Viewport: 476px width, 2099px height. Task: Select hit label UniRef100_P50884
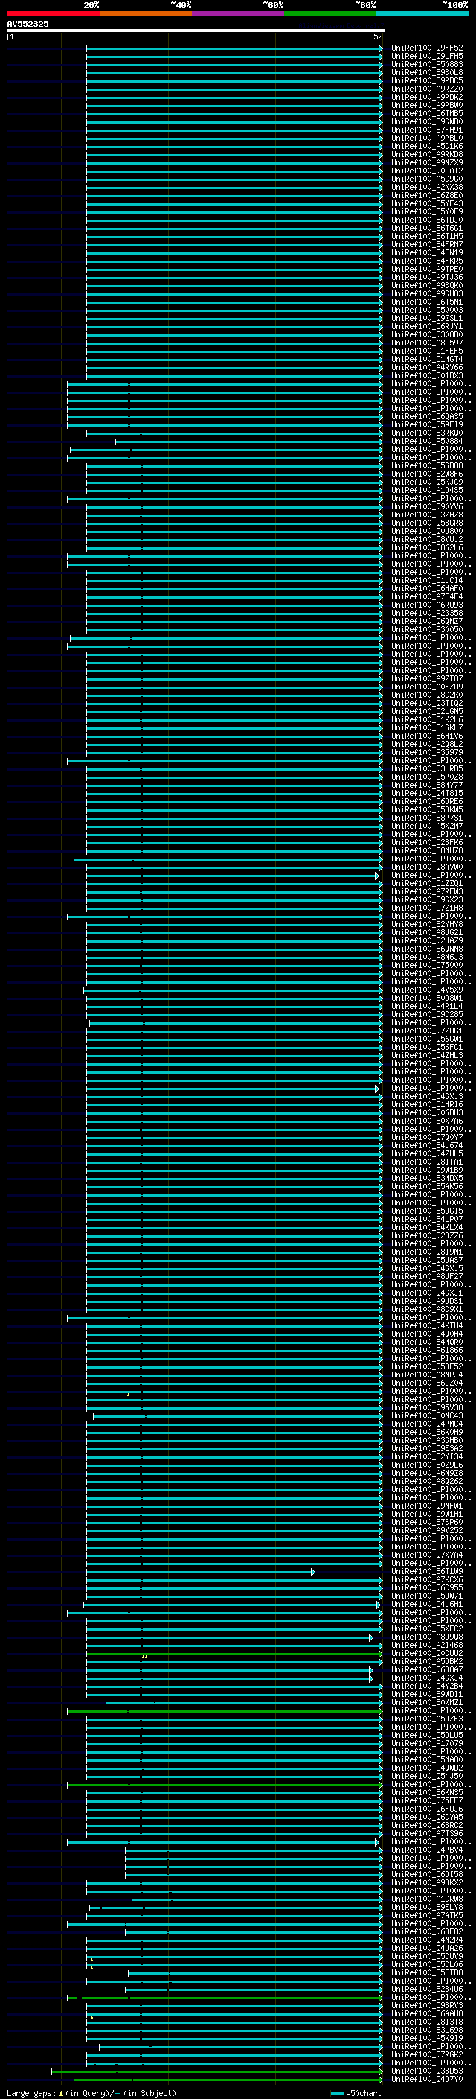[x=427, y=441]
